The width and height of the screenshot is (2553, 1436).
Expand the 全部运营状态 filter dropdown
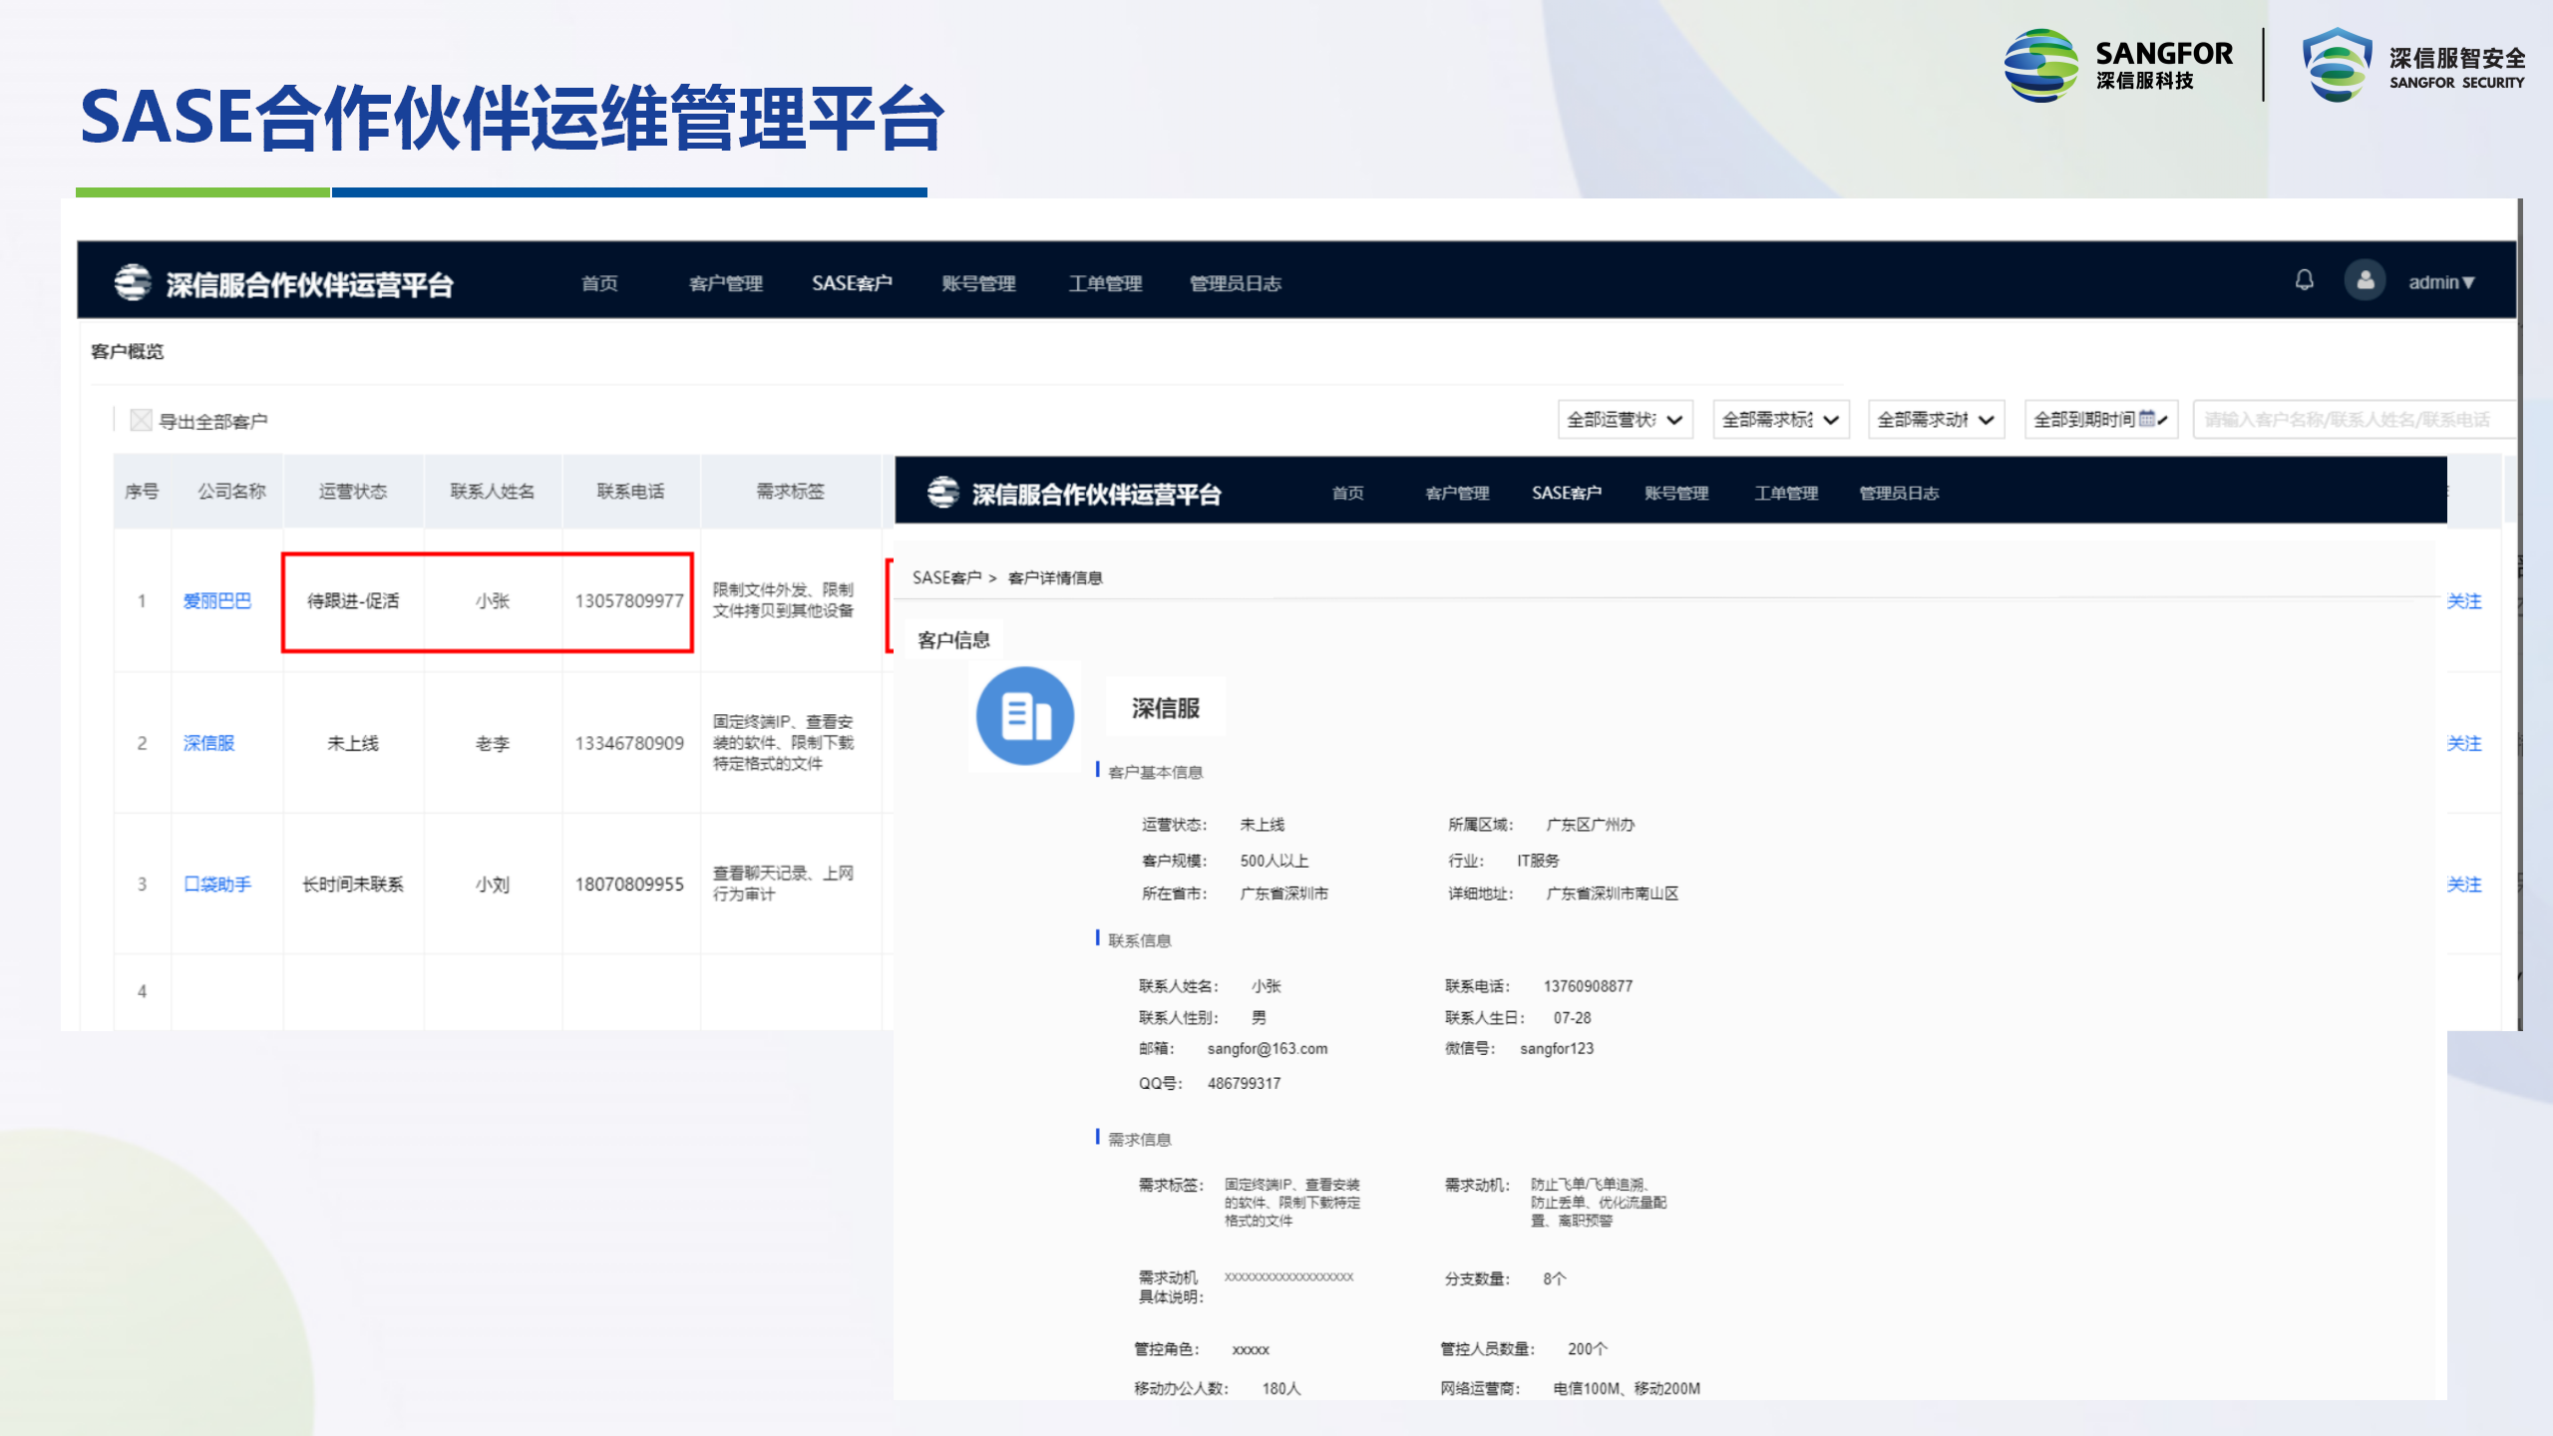pos(1625,420)
